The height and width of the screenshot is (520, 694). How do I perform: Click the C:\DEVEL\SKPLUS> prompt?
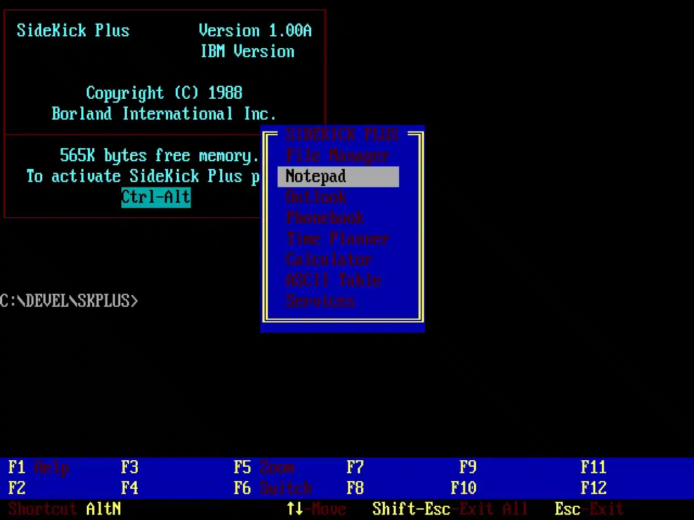pos(69,301)
